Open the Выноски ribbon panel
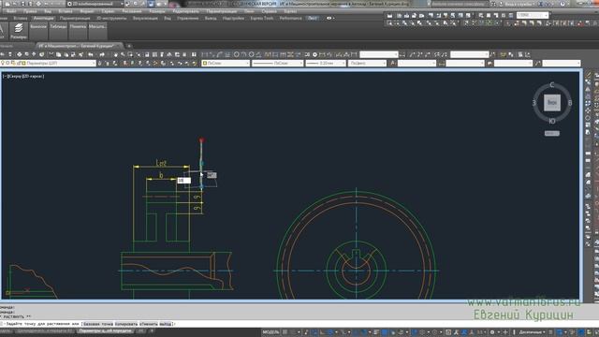599x337 pixels. coord(38,31)
